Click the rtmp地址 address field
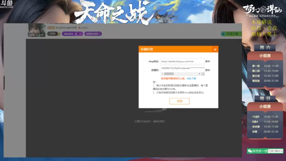The height and width of the screenshot is (161, 286). [182, 61]
